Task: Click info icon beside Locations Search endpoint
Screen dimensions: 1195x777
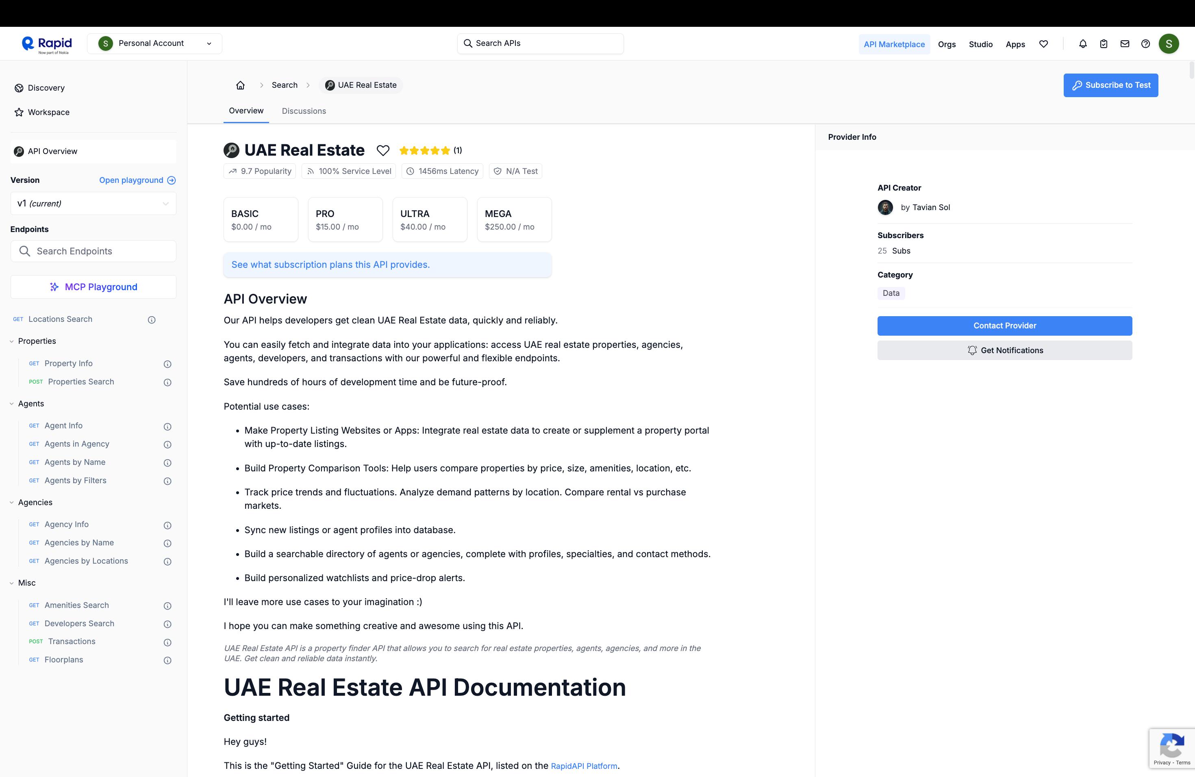Action: (152, 320)
